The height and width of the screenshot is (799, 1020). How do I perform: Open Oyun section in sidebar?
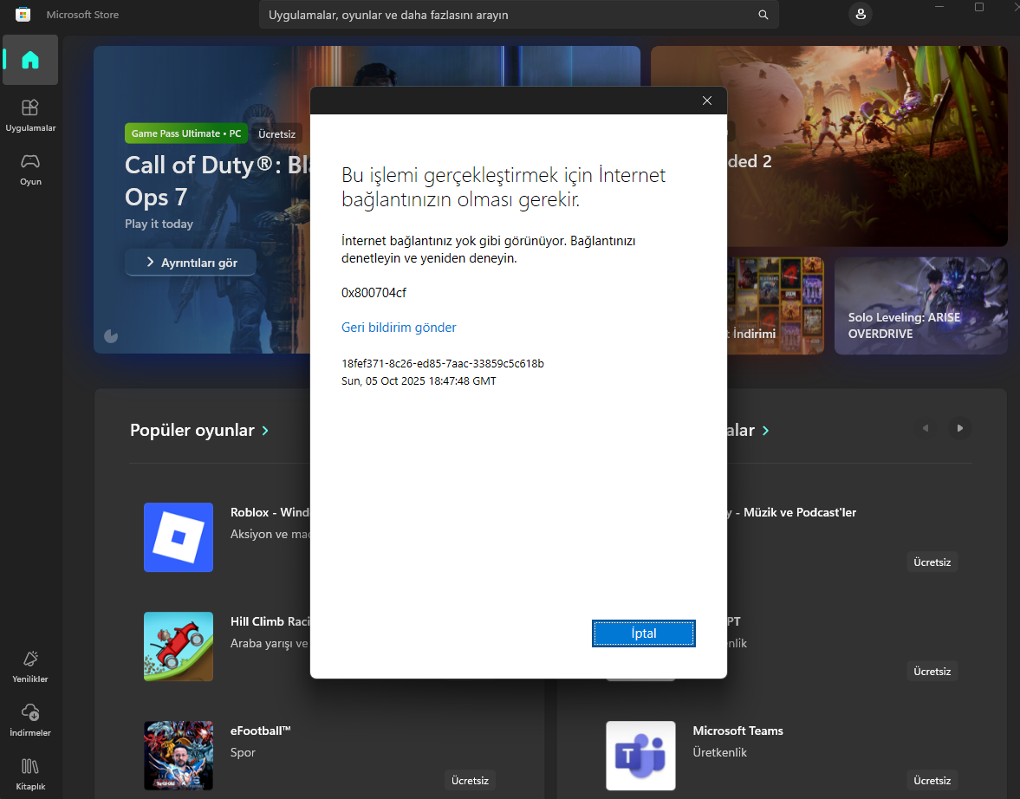click(x=30, y=170)
